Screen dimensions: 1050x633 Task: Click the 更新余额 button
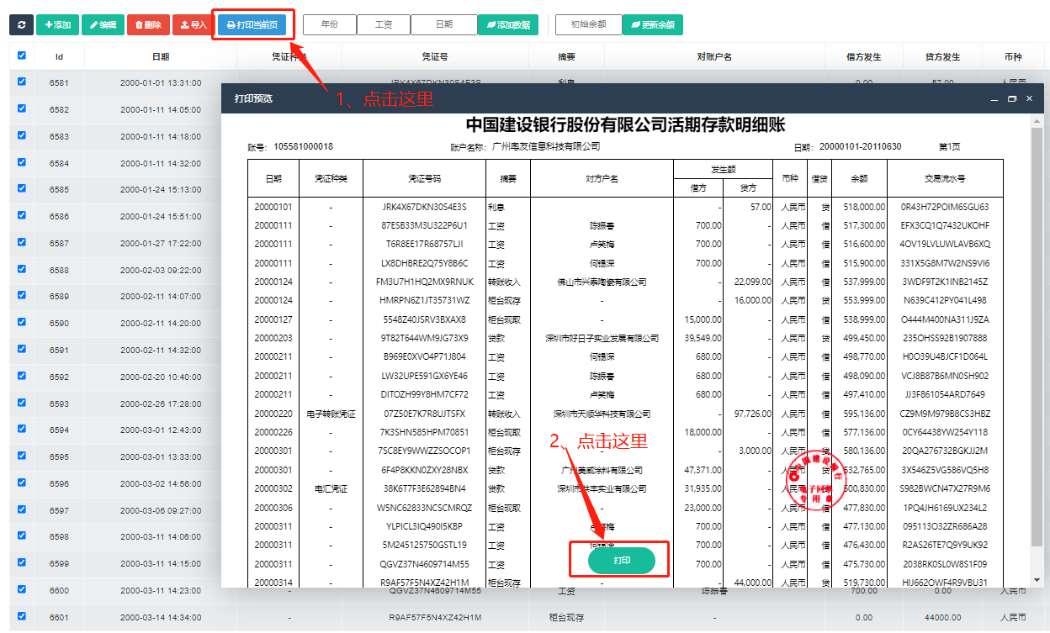coord(652,25)
